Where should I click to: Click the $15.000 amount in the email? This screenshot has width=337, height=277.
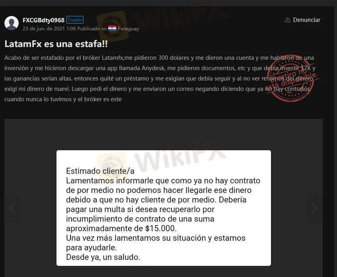[x=160, y=228]
